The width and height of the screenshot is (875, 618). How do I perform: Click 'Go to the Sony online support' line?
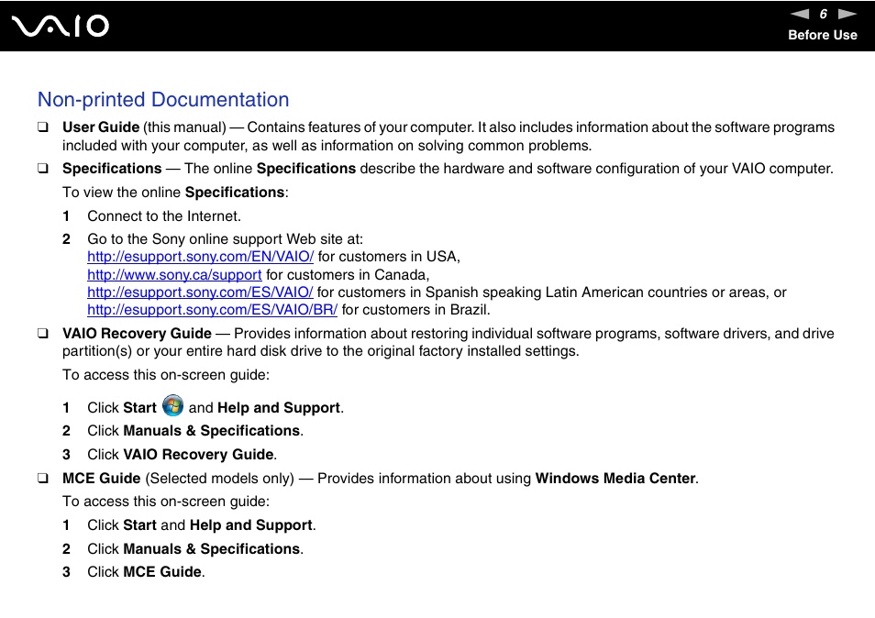pos(225,239)
